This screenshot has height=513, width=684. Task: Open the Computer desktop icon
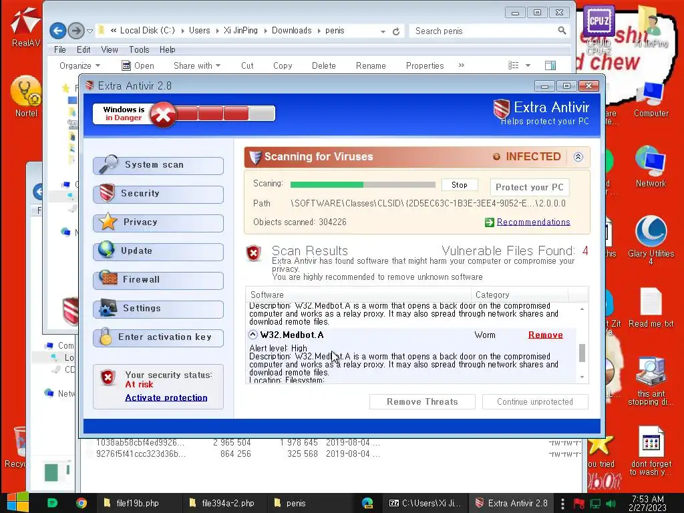[x=651, y=99]
